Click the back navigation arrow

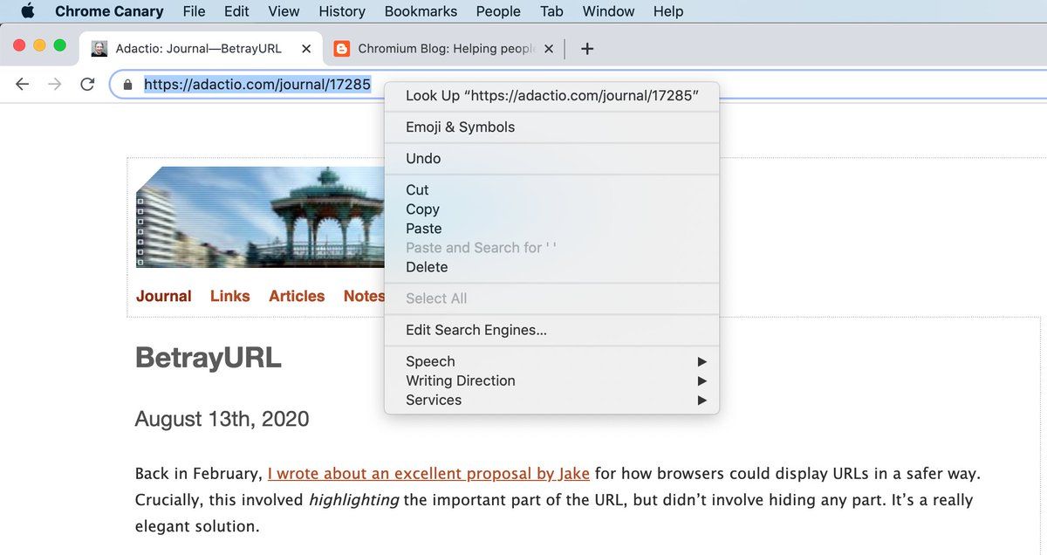coord(23,84)
